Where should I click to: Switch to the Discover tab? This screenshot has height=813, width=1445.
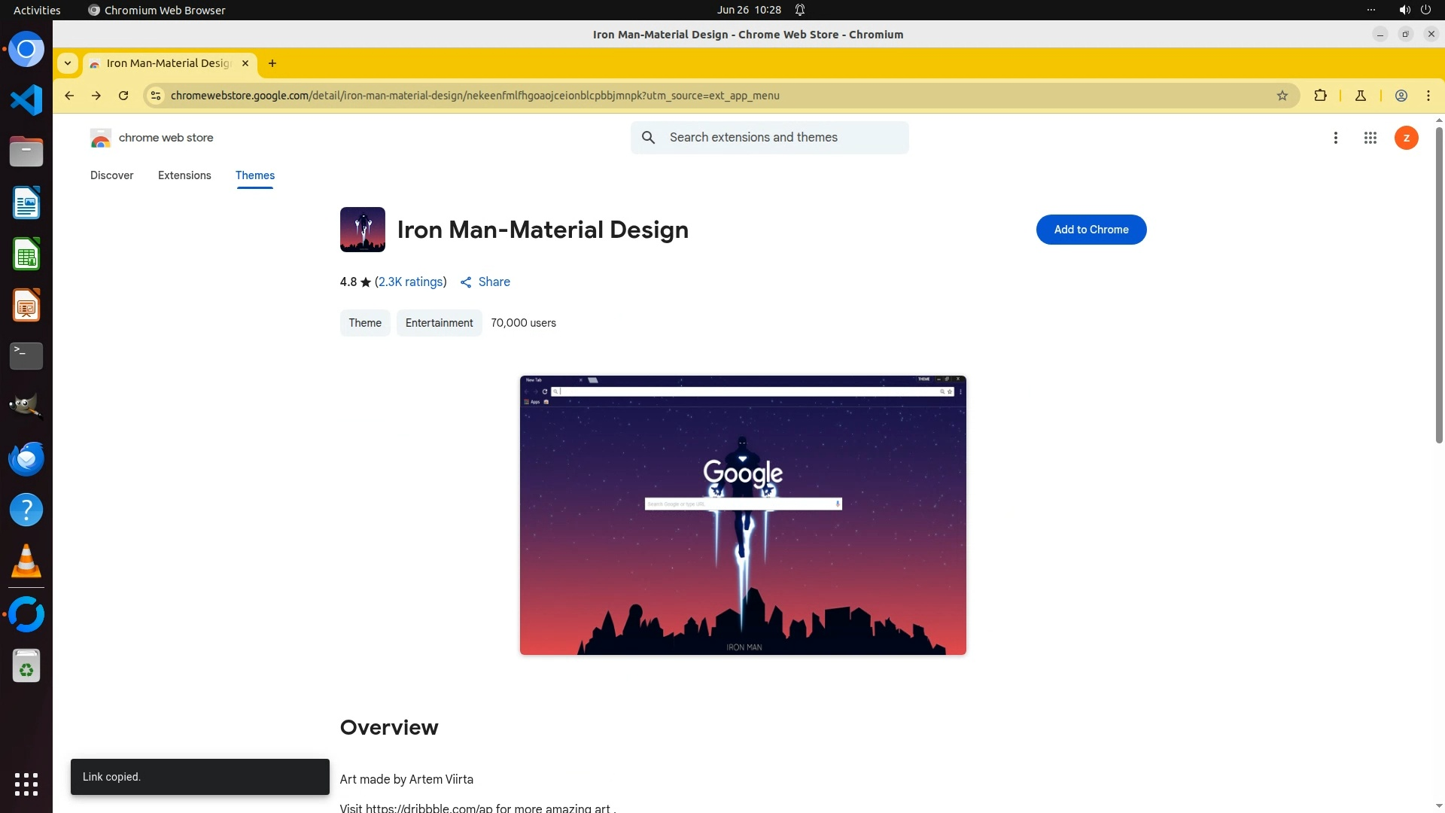[x=111, y=175]
